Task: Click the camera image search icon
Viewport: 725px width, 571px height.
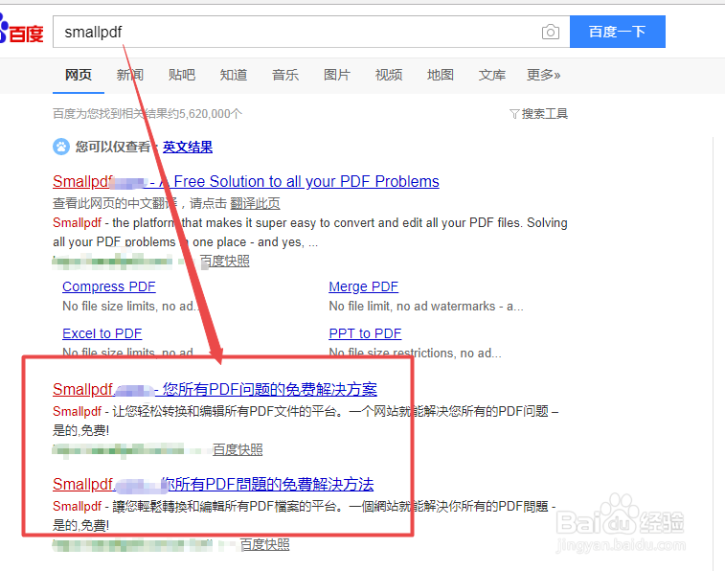Action: [551, 32]
